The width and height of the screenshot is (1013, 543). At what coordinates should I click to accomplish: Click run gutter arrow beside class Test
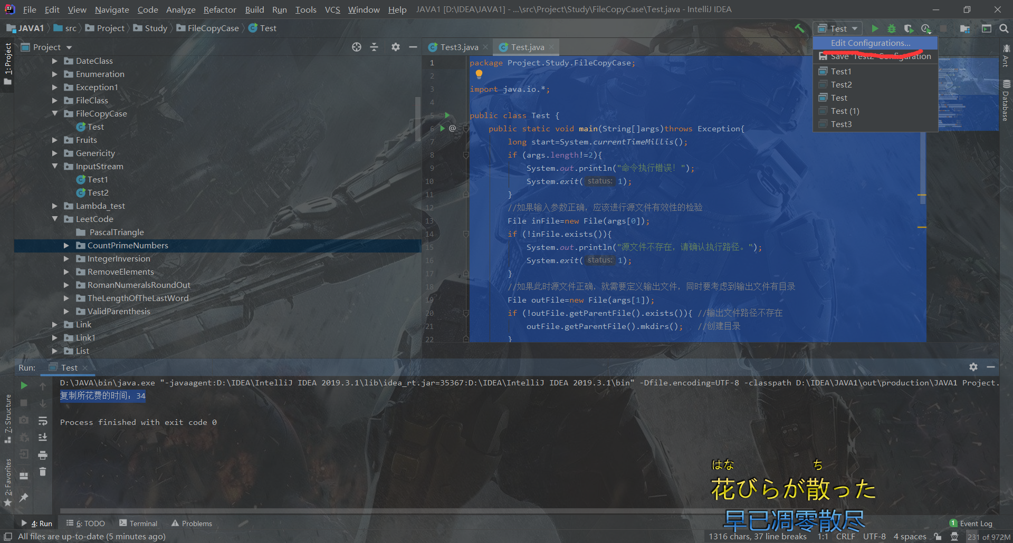[447, 115]
